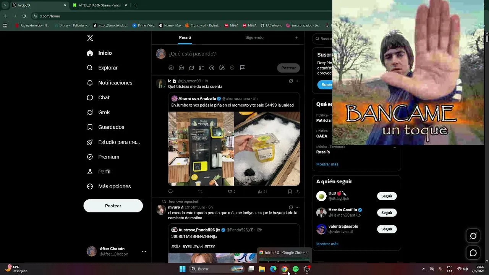Reload the current page
Viewport: 489px width, 275px height.
pos(24,16)
